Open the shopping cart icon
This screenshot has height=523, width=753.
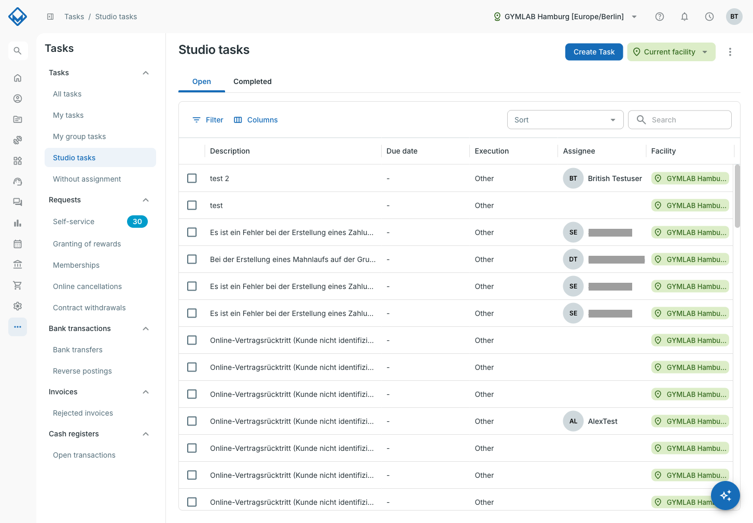tap(18, 285)
